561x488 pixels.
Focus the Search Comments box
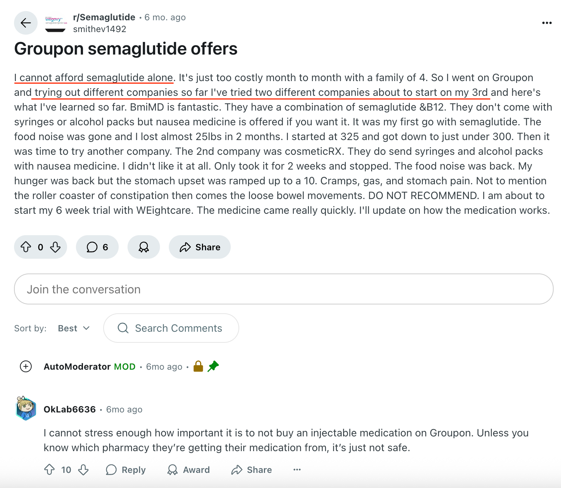coord(171,328)
